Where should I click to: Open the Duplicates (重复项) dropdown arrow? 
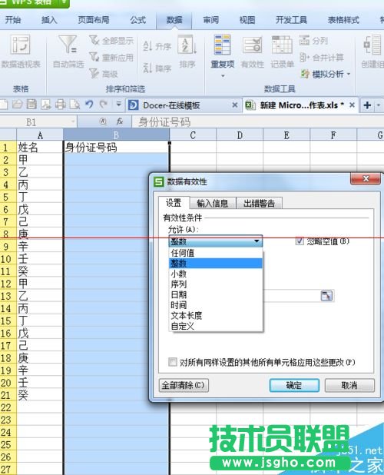click(x=223, y=76)
